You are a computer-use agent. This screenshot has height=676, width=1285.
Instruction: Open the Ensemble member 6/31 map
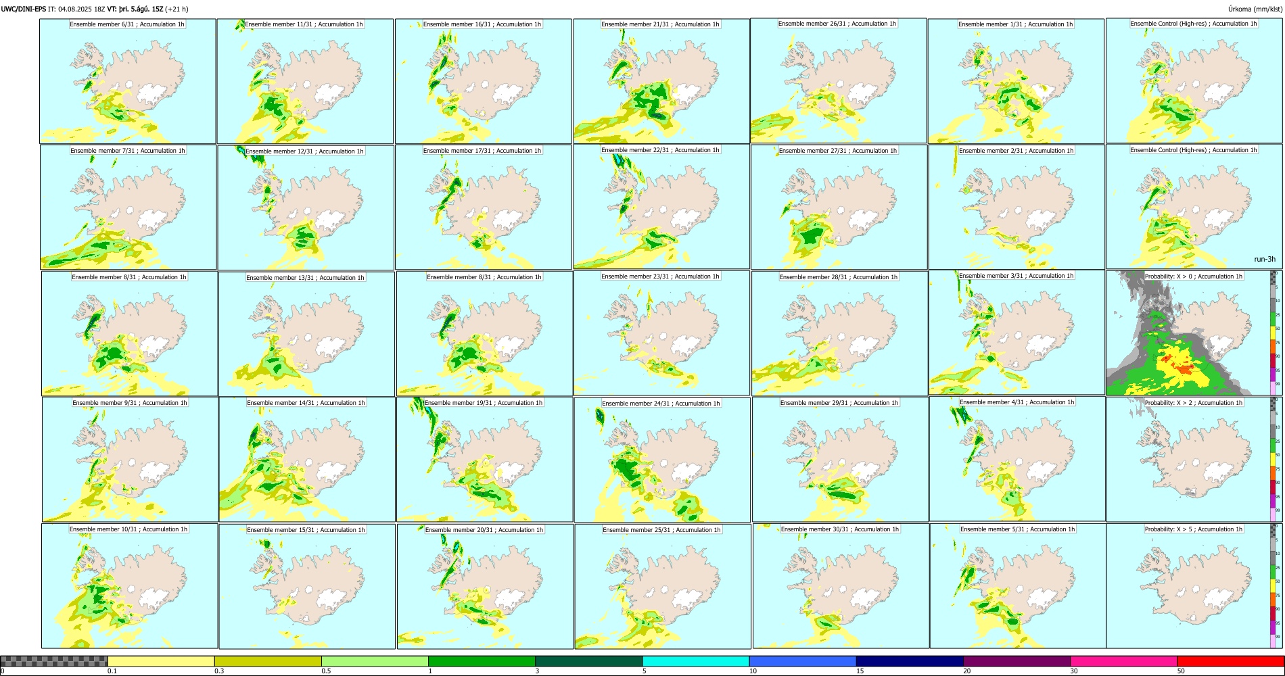128,81
